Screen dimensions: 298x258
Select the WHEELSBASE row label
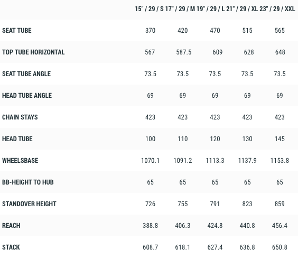tap(20, 161)
